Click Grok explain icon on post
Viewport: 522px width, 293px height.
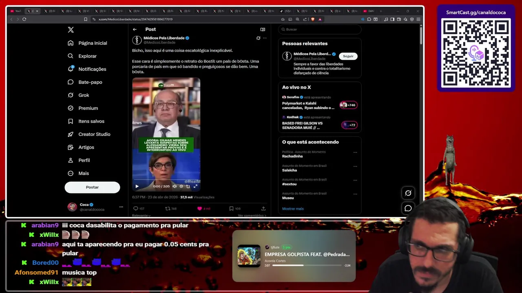(258, 38)
